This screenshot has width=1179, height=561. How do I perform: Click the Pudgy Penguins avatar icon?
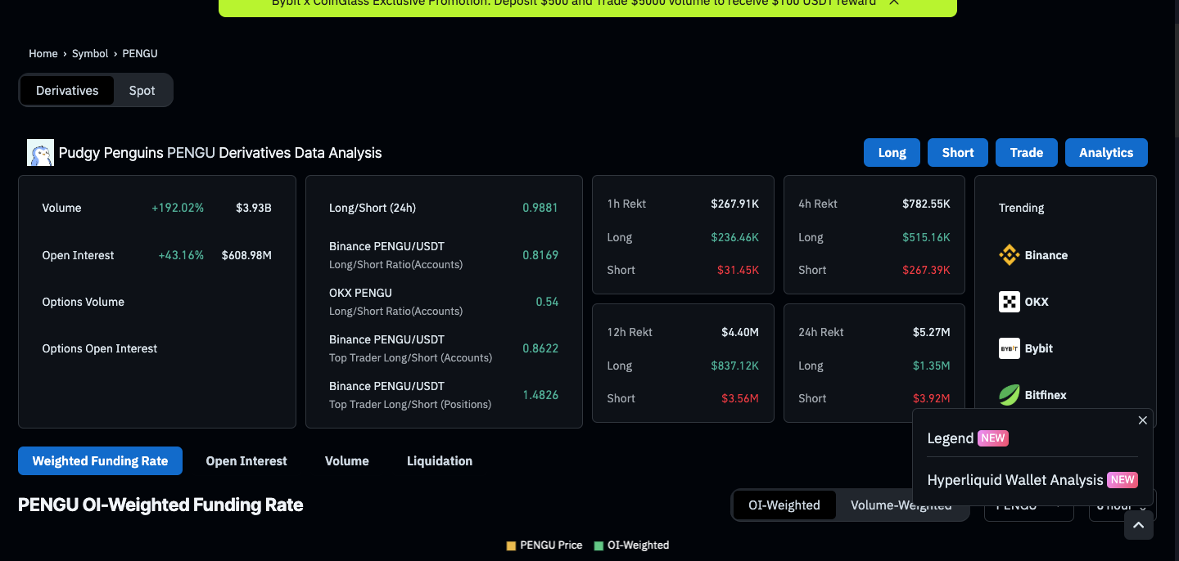[40, 153]
